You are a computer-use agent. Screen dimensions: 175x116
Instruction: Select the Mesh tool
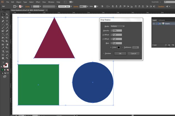point(3,45)
